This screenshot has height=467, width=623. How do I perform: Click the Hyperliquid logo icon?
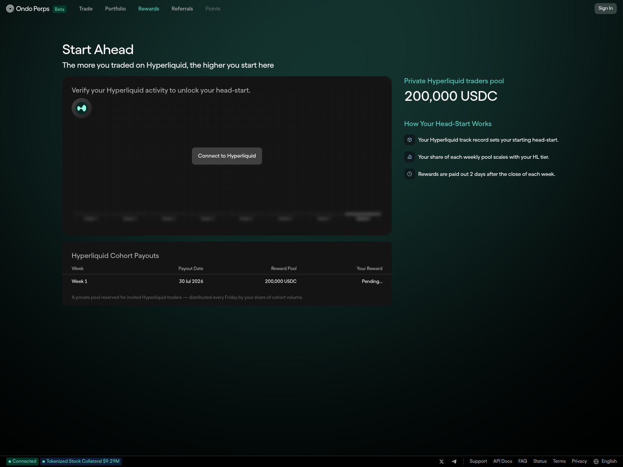point(82,108)
